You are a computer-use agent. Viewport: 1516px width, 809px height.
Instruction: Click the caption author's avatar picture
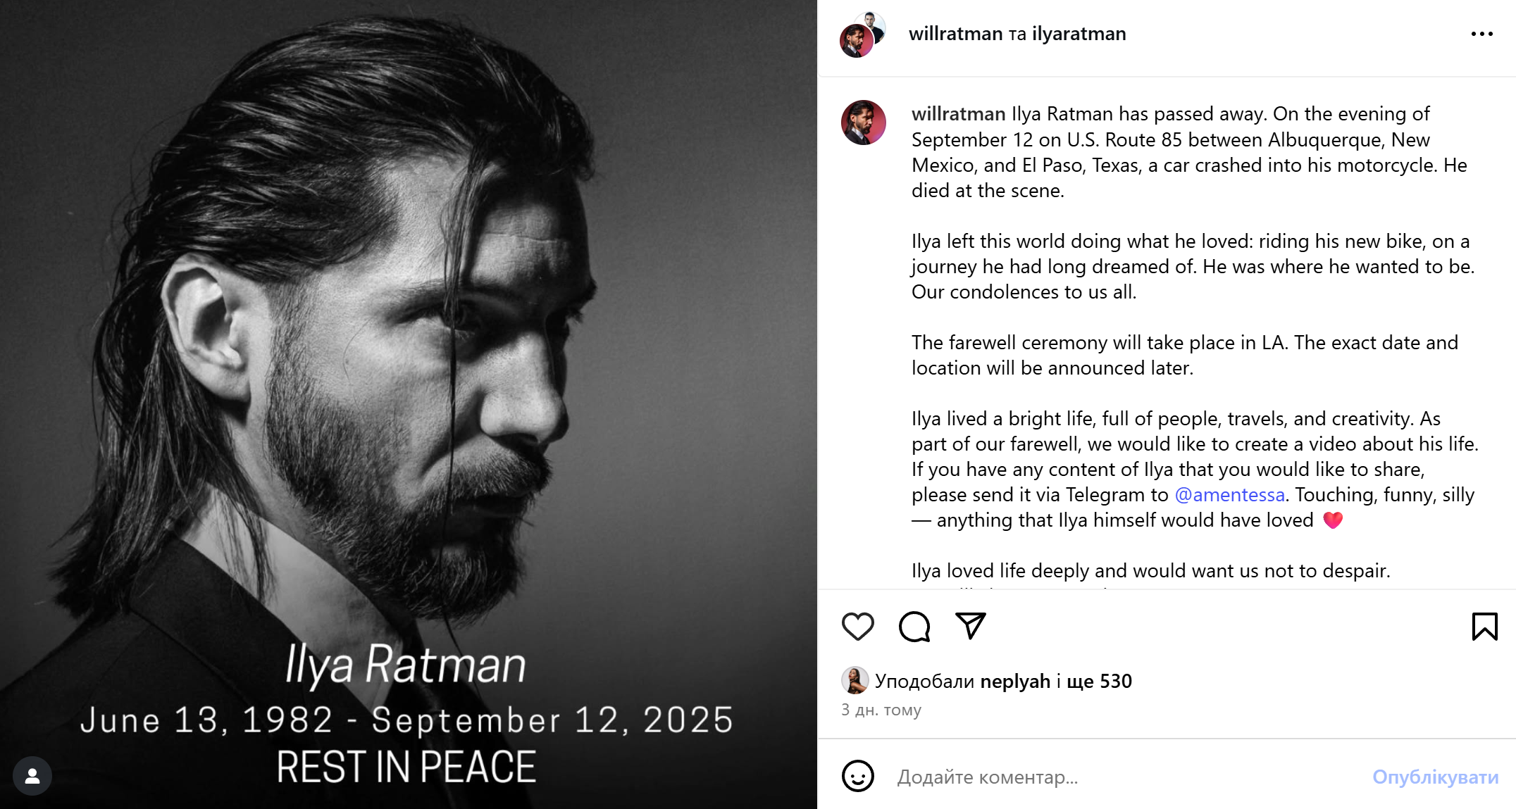pos(863,123)
